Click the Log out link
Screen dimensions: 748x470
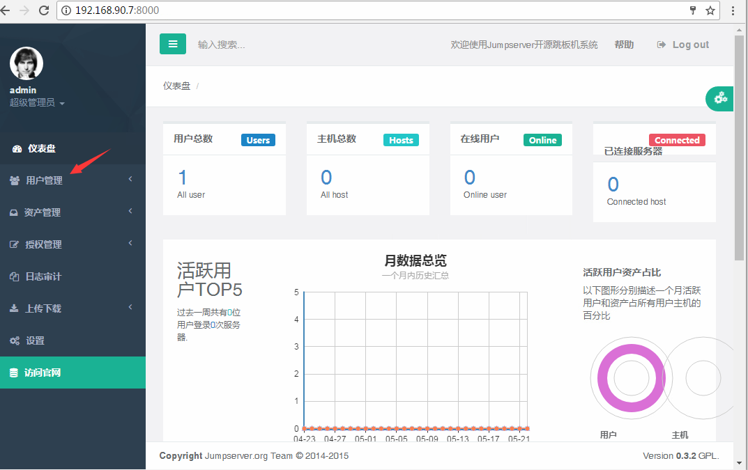click(683, 45)
